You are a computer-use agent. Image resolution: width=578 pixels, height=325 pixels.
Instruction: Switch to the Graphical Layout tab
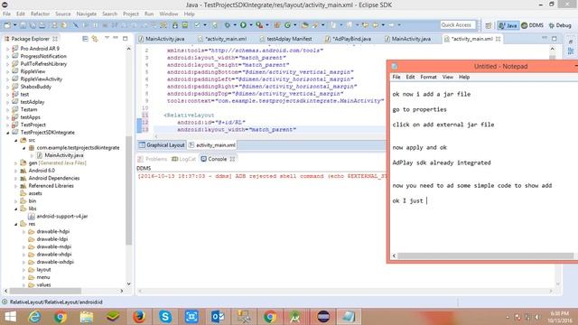(162, 145)
